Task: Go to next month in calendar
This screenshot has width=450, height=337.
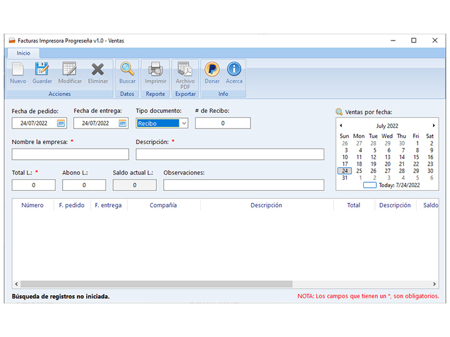Action: coord(434,125)
